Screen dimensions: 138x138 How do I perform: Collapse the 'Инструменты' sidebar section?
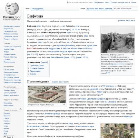(x=9, y=67)
